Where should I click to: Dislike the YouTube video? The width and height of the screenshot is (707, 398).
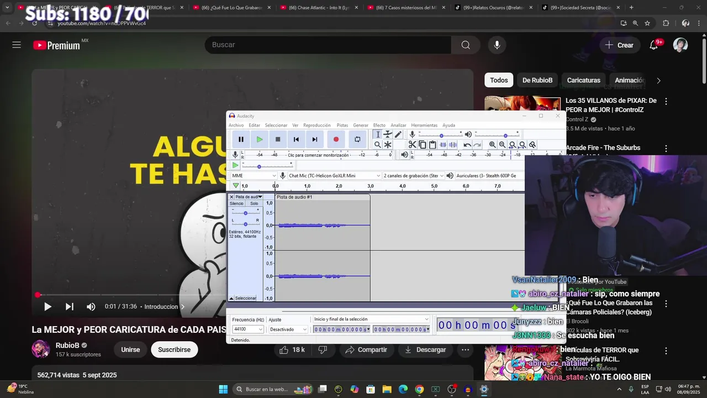(323, 349)
